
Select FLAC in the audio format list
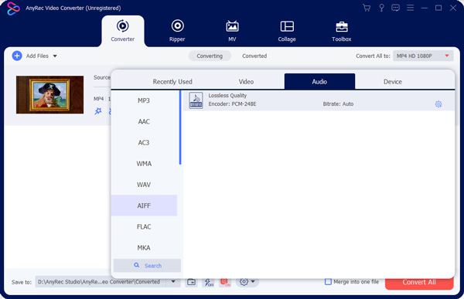point(144,226)
